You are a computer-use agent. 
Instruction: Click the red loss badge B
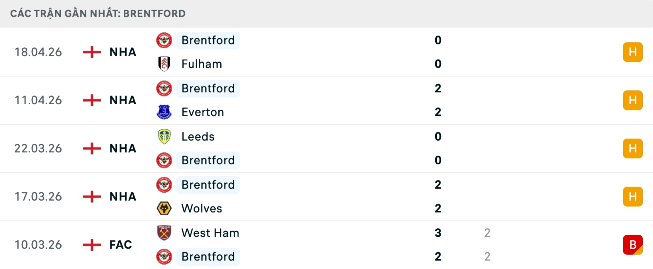[x=633, y=245]
